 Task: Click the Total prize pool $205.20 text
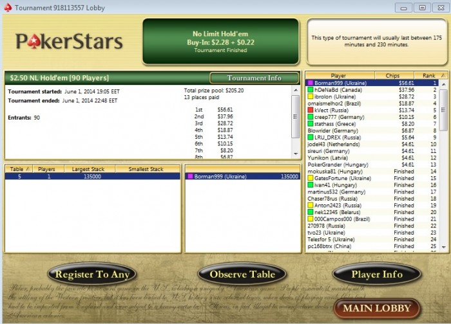[214, 91]
